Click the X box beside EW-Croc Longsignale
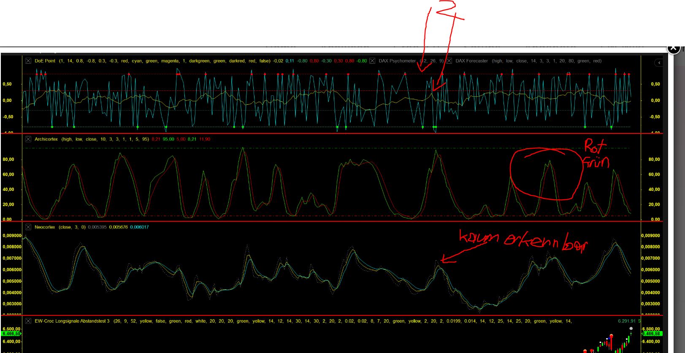685x353 pixels. pos(28,321)
